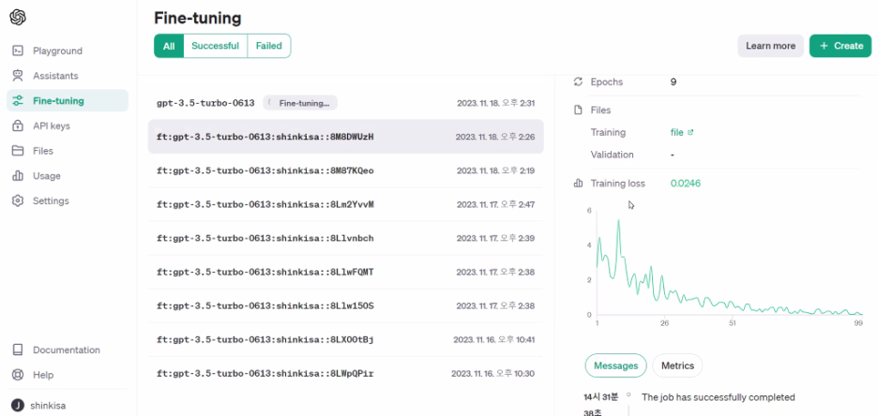Click the Files folder icon
This screenshot has width=878, height=416.
click(18, 151)
